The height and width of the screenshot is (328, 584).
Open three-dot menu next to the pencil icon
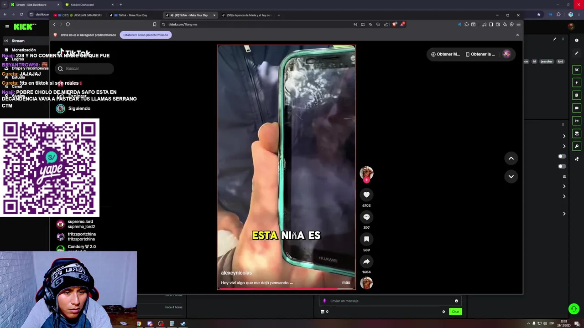coord(563,39)
